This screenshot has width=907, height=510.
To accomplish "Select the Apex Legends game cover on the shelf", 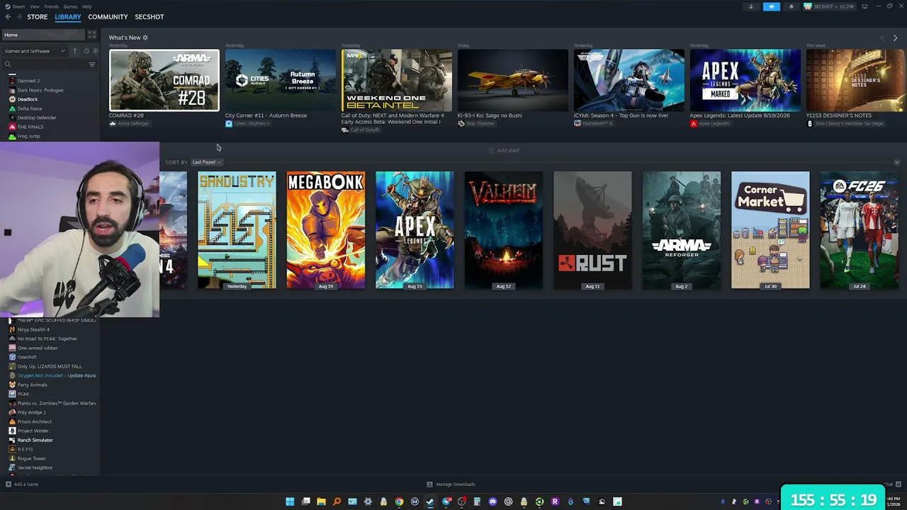I will tap(415, 230).
